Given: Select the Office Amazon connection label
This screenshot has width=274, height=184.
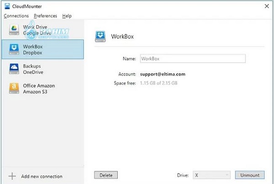Looking at the screenshot, I should tap(39, 86).
